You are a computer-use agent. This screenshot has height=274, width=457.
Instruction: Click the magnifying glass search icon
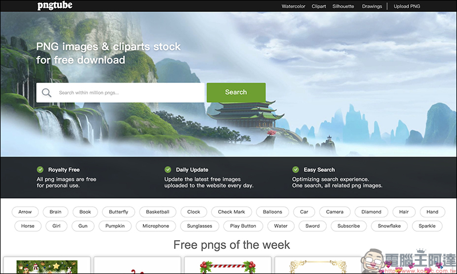pyautogui.click(x=46, y=93)
